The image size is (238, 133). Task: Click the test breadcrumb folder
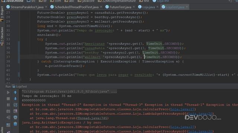(x=144, y=1)
